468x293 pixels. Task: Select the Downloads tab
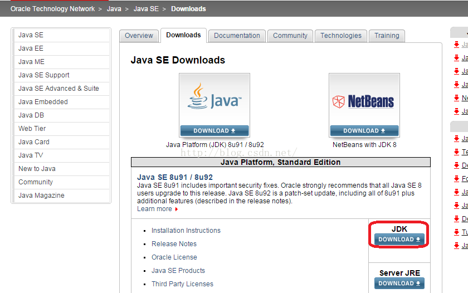coord(183,35)
